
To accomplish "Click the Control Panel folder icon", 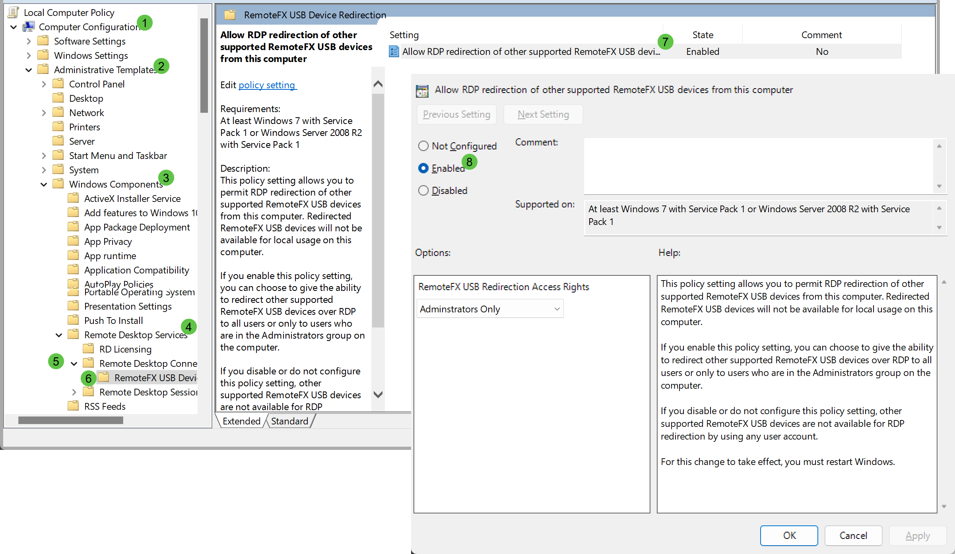I will click(x=58, y=84).
